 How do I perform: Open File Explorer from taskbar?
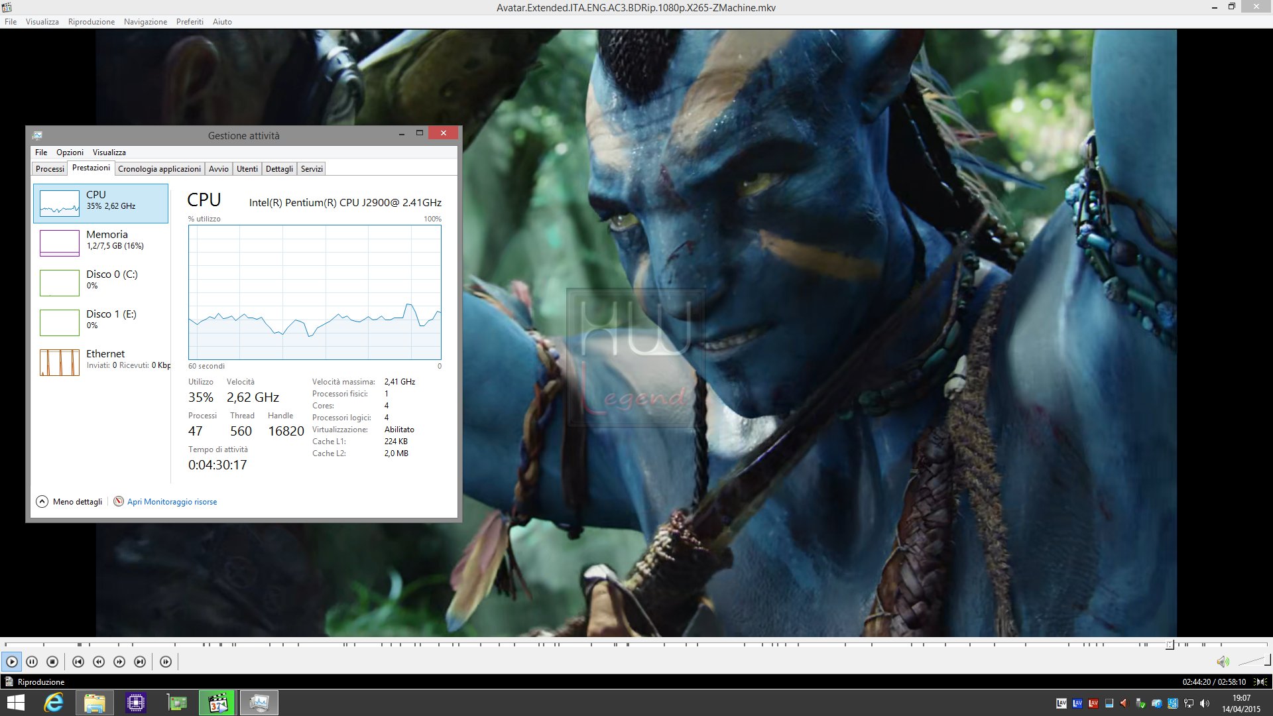tap(95, 703)
